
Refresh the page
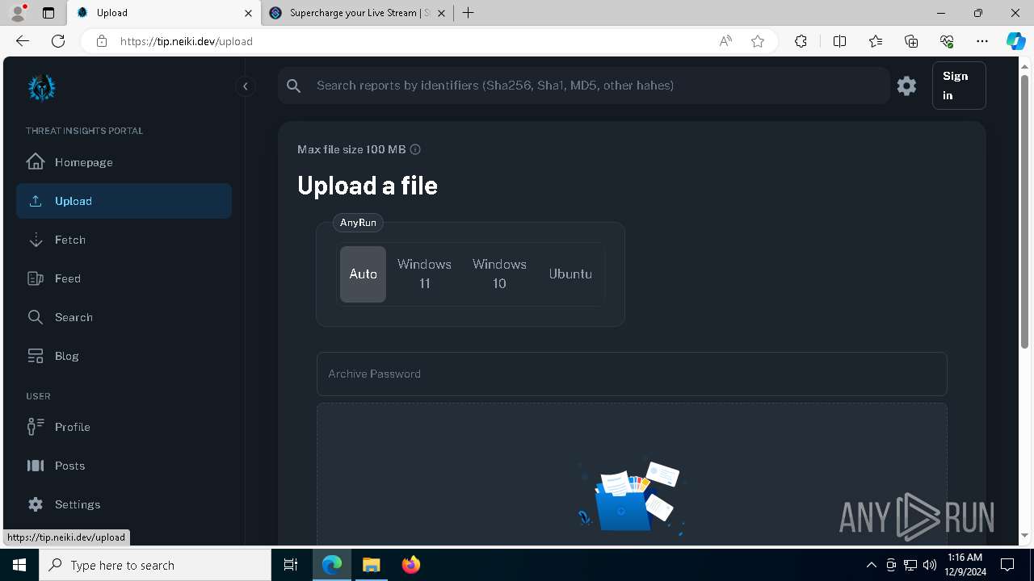[58, 41]
